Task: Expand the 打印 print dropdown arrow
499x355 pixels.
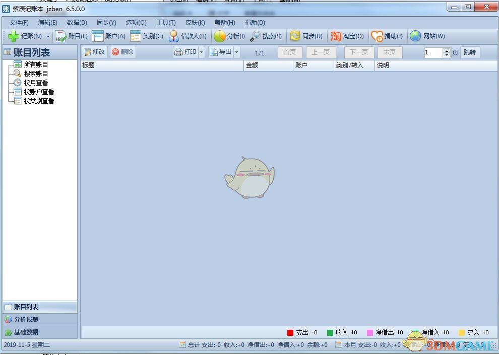Action: point(202,52)
